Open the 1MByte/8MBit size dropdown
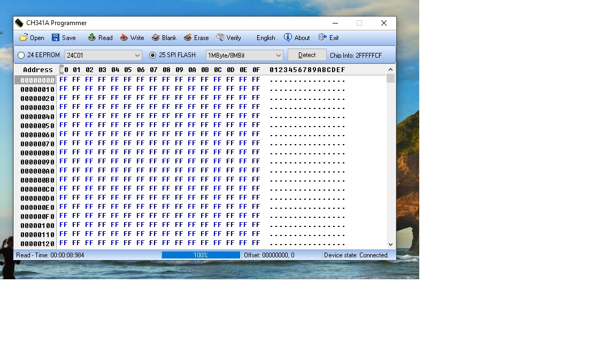The height and width of the screenshot is (346, 616). pos(244,56)
